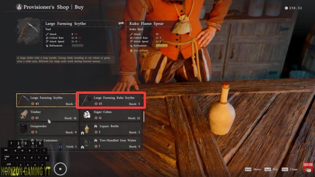
Task: Click the Liquor Bottle icon
Action: coord(87,129)
